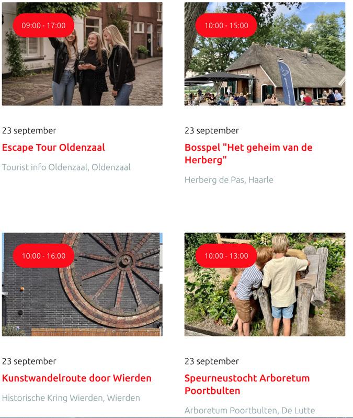353x418 pixels.
Task: Click the 10:00 - 16:00 time badge
Action: pyautogui.click(x=43, y=256)
